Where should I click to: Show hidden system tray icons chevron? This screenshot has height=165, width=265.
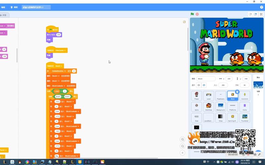click(214, 162)
